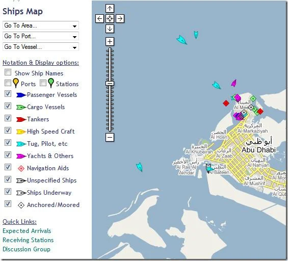Toggle the Stations checkbox
Viewport: 288px width, 261px height.
tap(43, 83)
